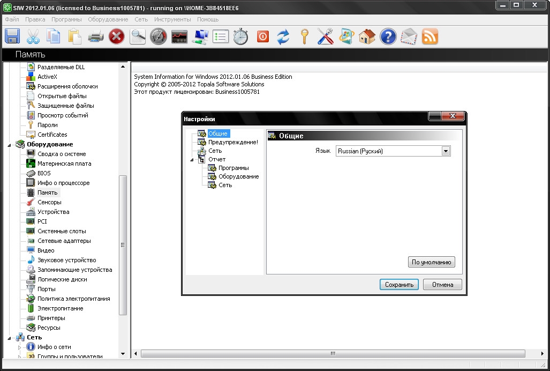This screenshot has height=371, width=550.
Task: Click the magnifying glass search icon
Action: [x=138, y=36]
